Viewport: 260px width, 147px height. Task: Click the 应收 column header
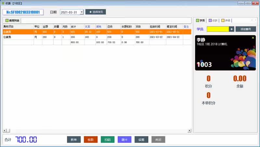pyautogui.click(x=114, y=26)
